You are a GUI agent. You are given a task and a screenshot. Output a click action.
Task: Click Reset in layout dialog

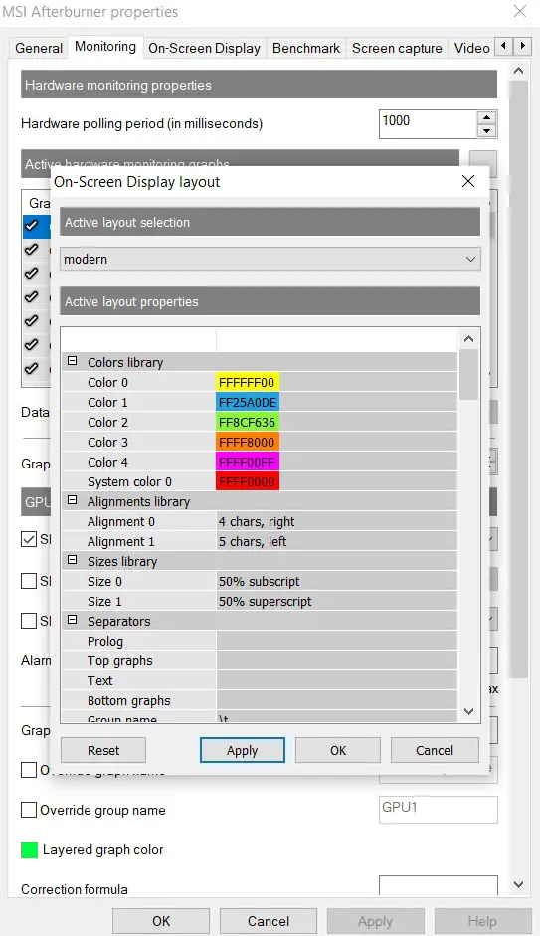click(103, 750)
